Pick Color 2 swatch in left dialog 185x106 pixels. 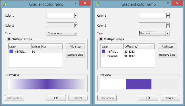point(60,25)
